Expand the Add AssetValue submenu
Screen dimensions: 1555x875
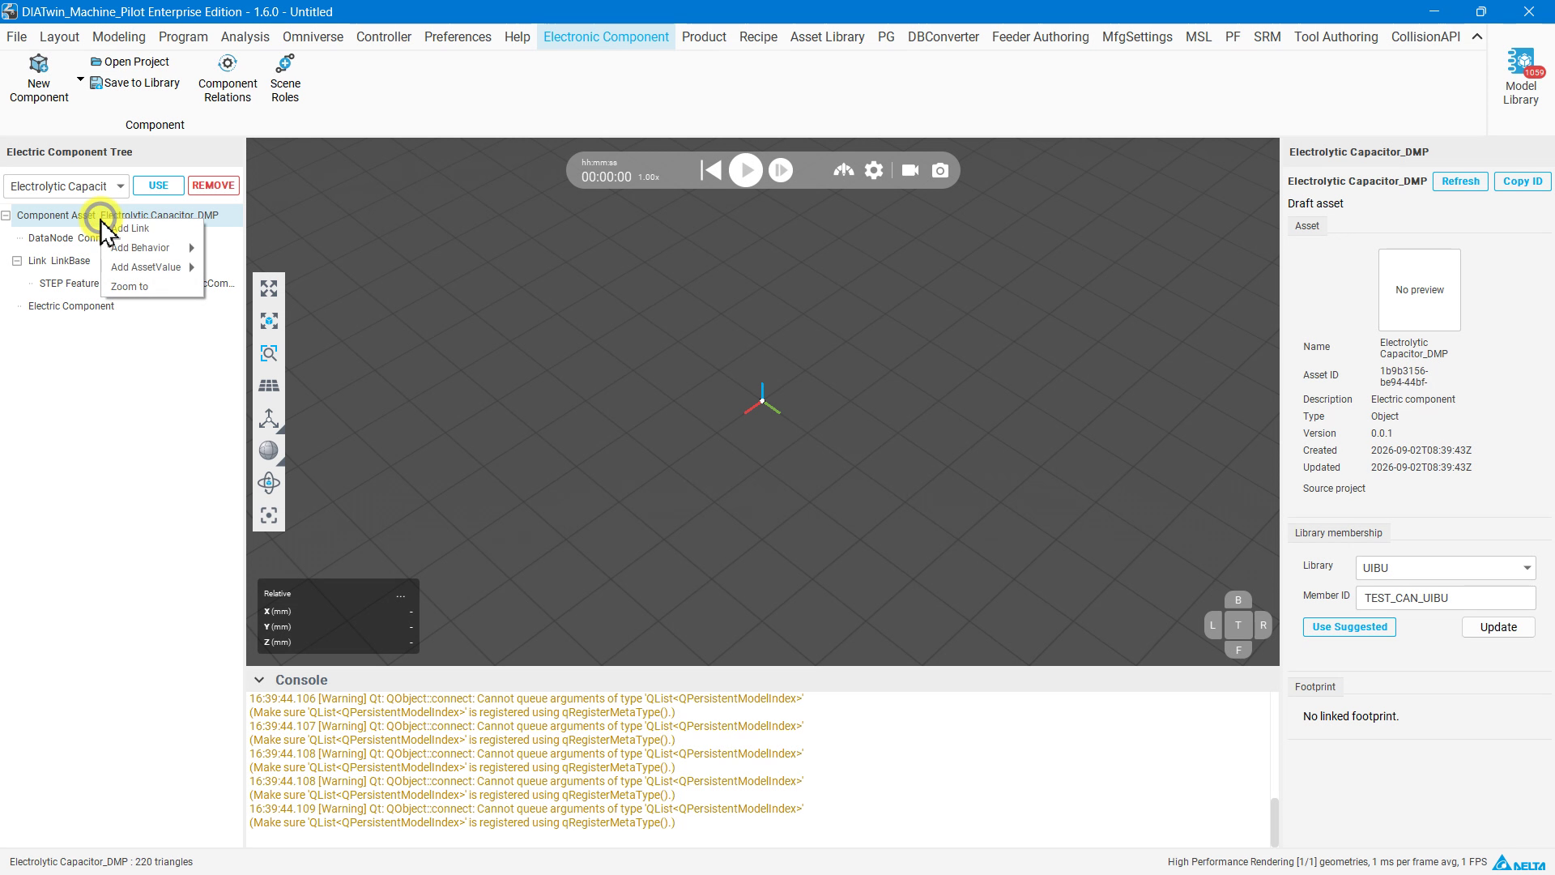point(152,267)
